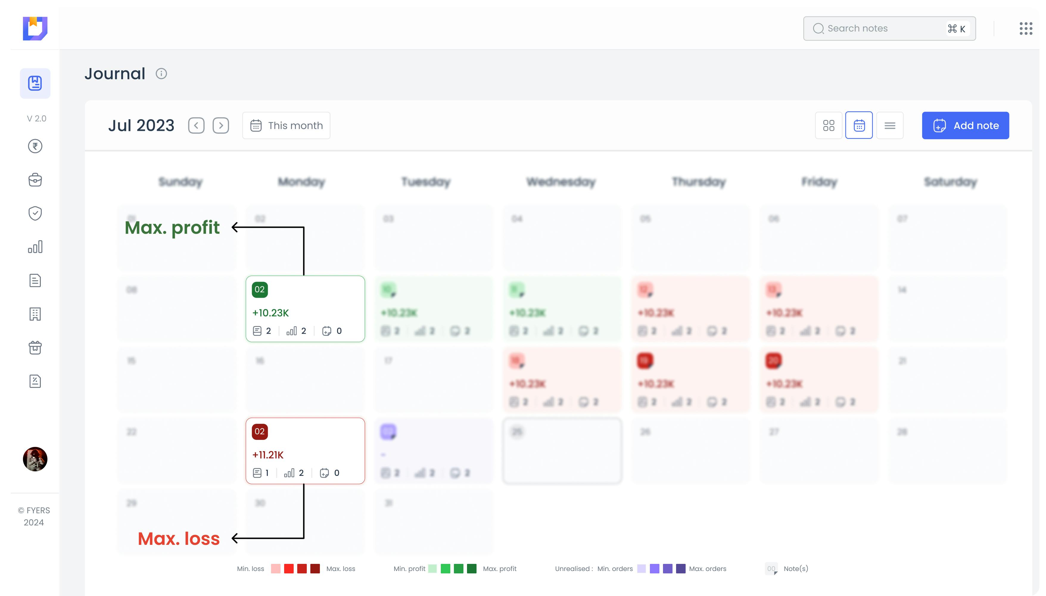Open the briefcase portfolio sidebar icon
The image size is (1046, 596).
[35, 180]
